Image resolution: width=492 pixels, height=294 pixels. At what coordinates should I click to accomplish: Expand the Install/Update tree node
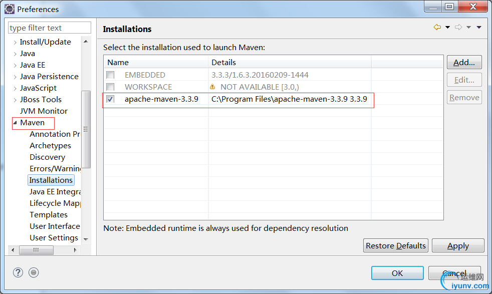(15, 43)
